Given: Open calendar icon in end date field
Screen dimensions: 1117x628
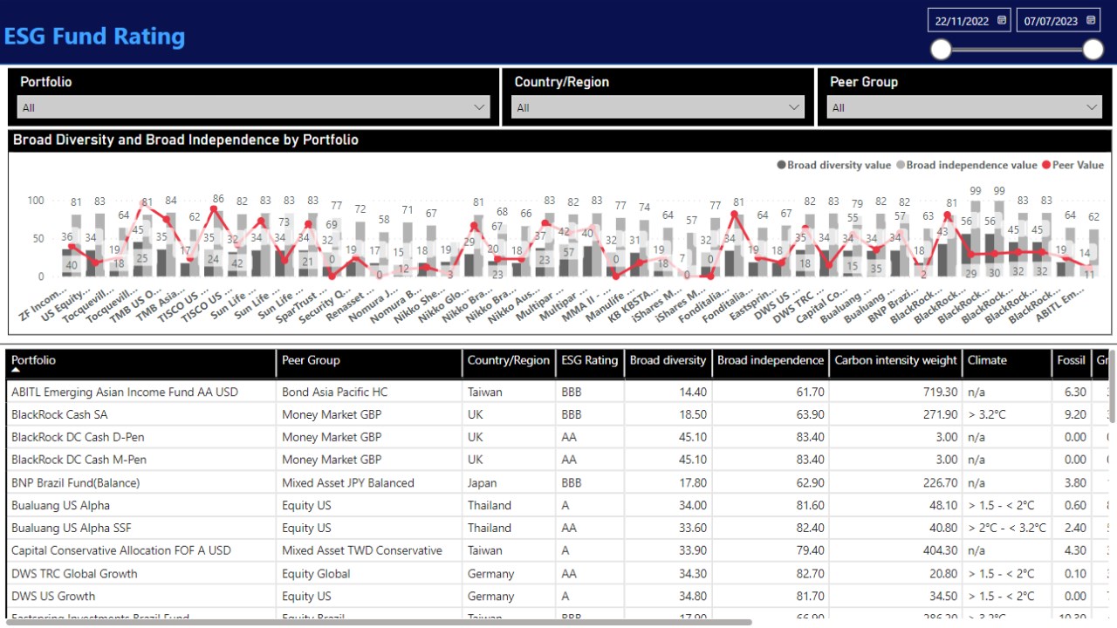Looking at the screenshot, I should (x=1091, y=20).
